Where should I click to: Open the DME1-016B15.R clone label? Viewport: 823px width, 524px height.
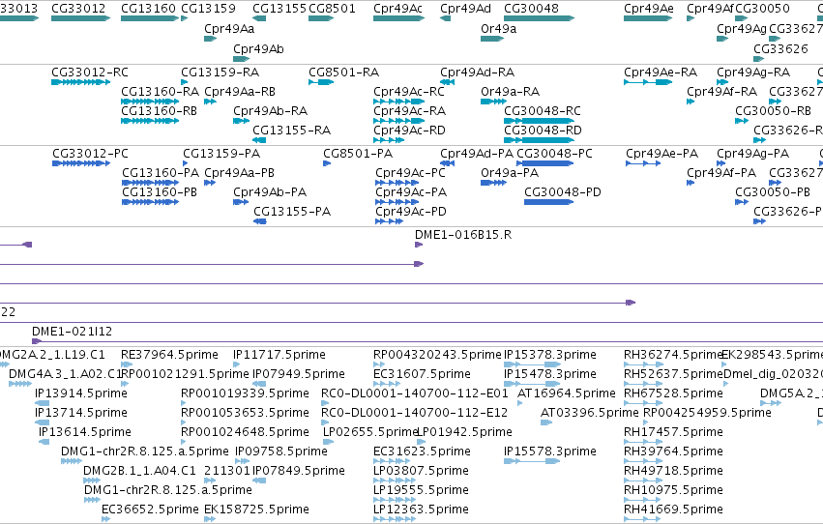point(463,235)
